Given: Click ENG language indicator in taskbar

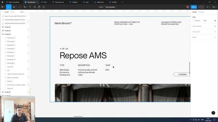Looking at the screenshot, I should tap(202, 120).
